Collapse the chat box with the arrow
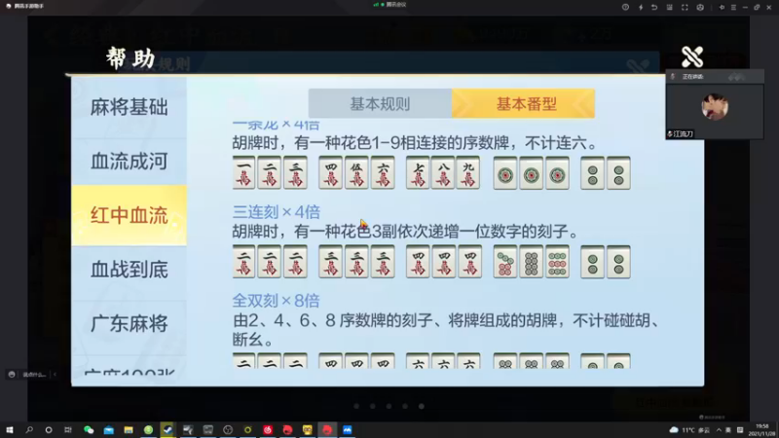Screen dimensions: 779x438 pyautogui.click(x=55, y=375)
